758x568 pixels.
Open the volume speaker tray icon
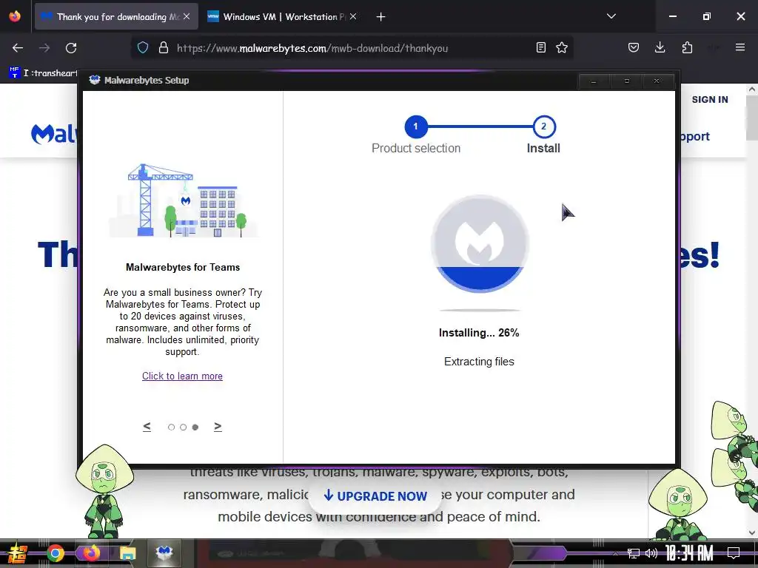651,553
